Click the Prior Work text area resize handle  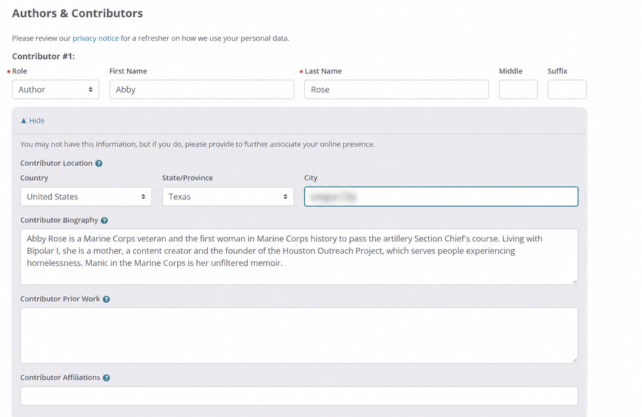[x=575, y=360]
